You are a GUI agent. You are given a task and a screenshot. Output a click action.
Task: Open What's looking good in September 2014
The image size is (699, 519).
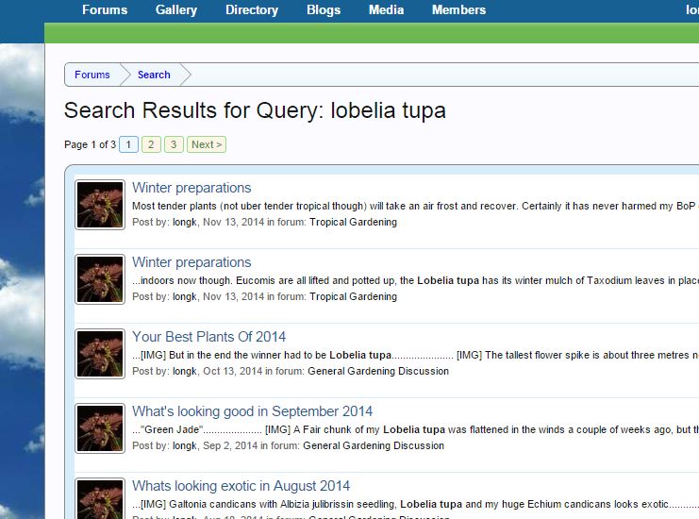(252, 411)
